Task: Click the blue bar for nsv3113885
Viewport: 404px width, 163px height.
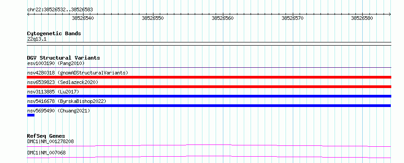Action: click(x=209, y=96)
